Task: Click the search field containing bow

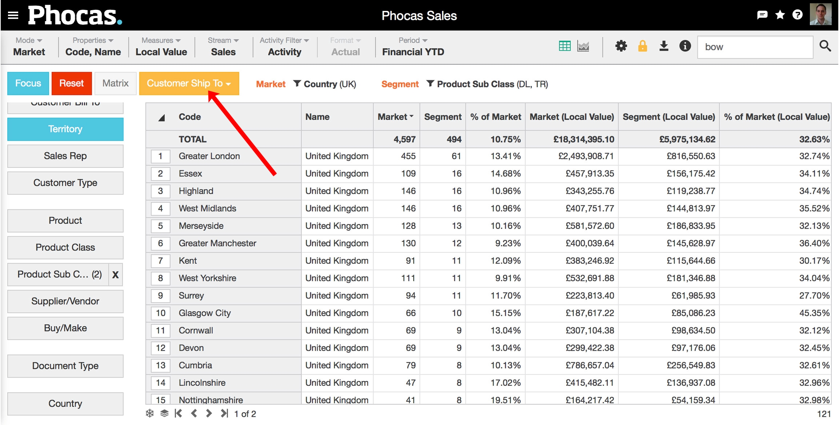Action: click(755, 47)
